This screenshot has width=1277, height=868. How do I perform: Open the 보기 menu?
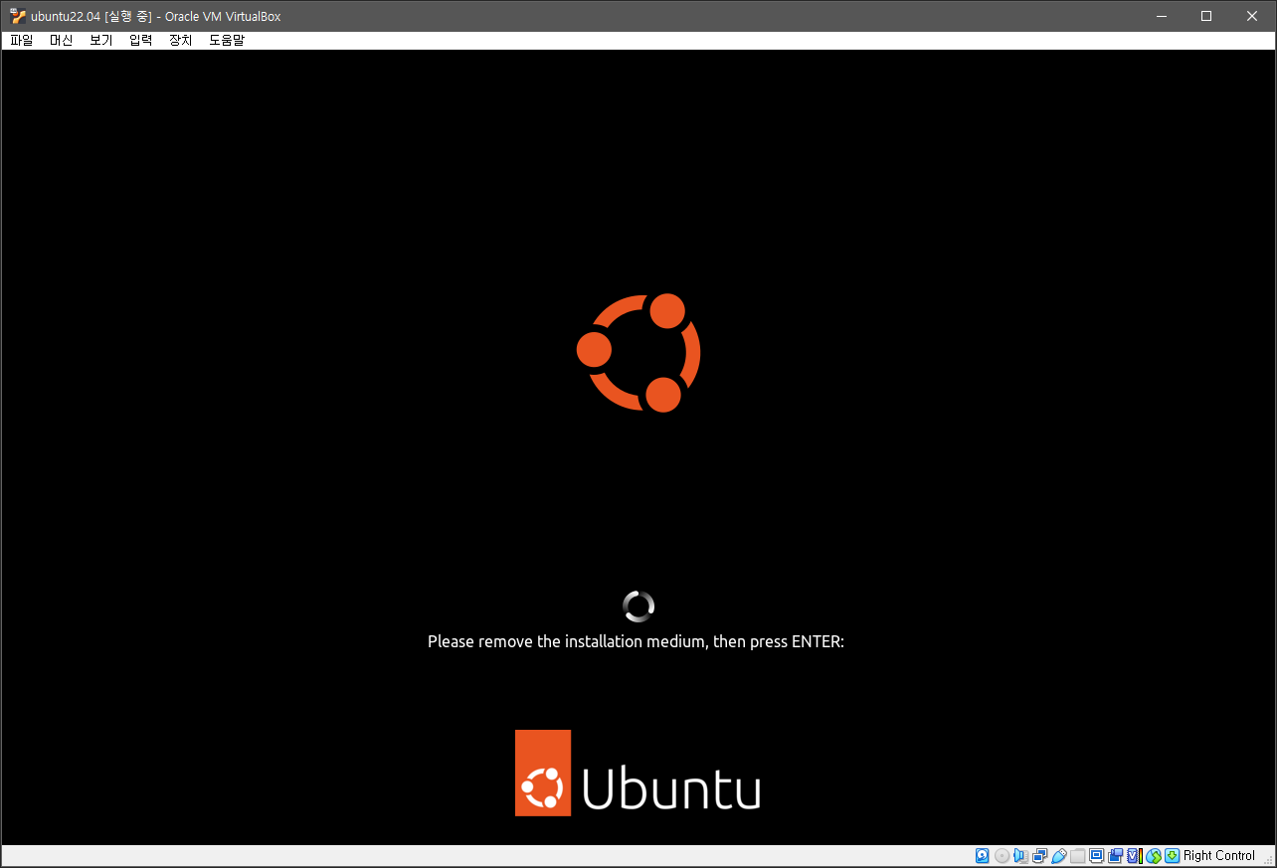101,40
